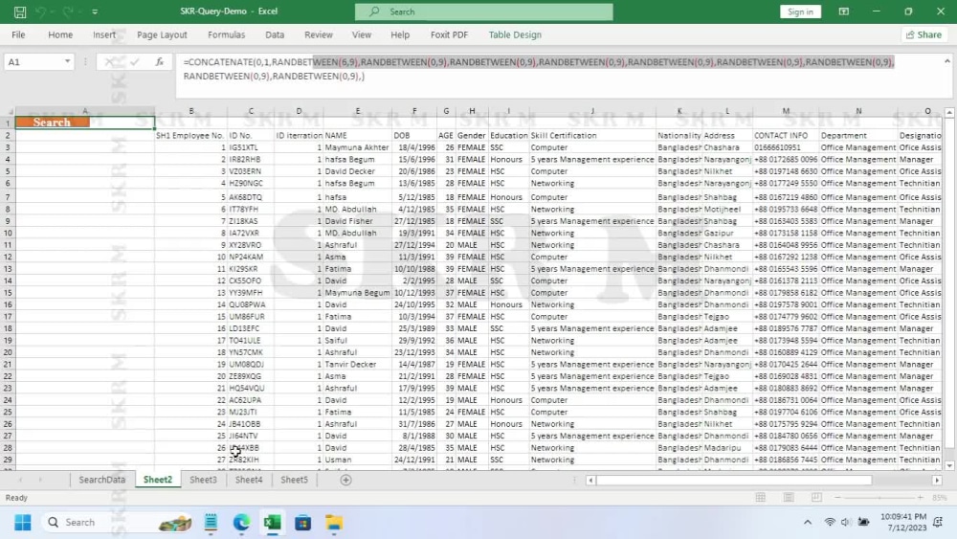Open the View tab
Screen dimensions: 957x539
[362, 34]
